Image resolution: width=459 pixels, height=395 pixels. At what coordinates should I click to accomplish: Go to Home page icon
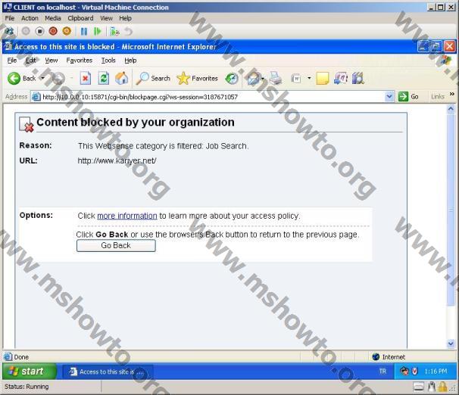click(121, 79)
